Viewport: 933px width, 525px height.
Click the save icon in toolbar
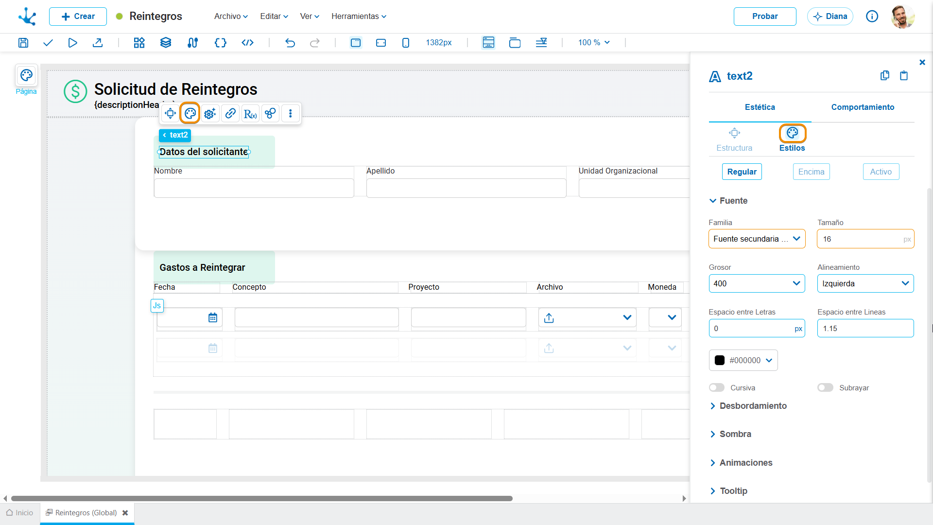[x=23, y=43]
